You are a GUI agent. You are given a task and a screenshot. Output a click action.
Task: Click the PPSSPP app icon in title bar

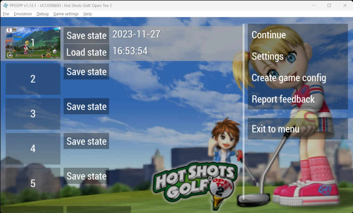(5, 5)
